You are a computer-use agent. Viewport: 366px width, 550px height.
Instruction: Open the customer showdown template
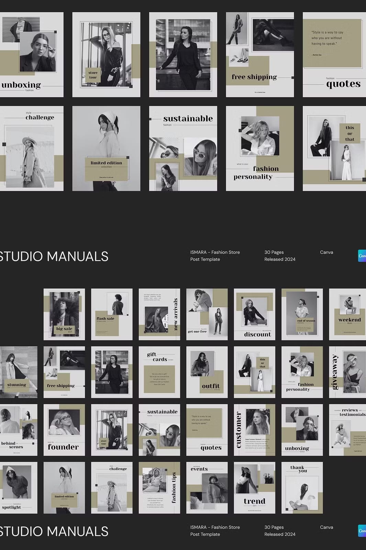coord(255,430)
